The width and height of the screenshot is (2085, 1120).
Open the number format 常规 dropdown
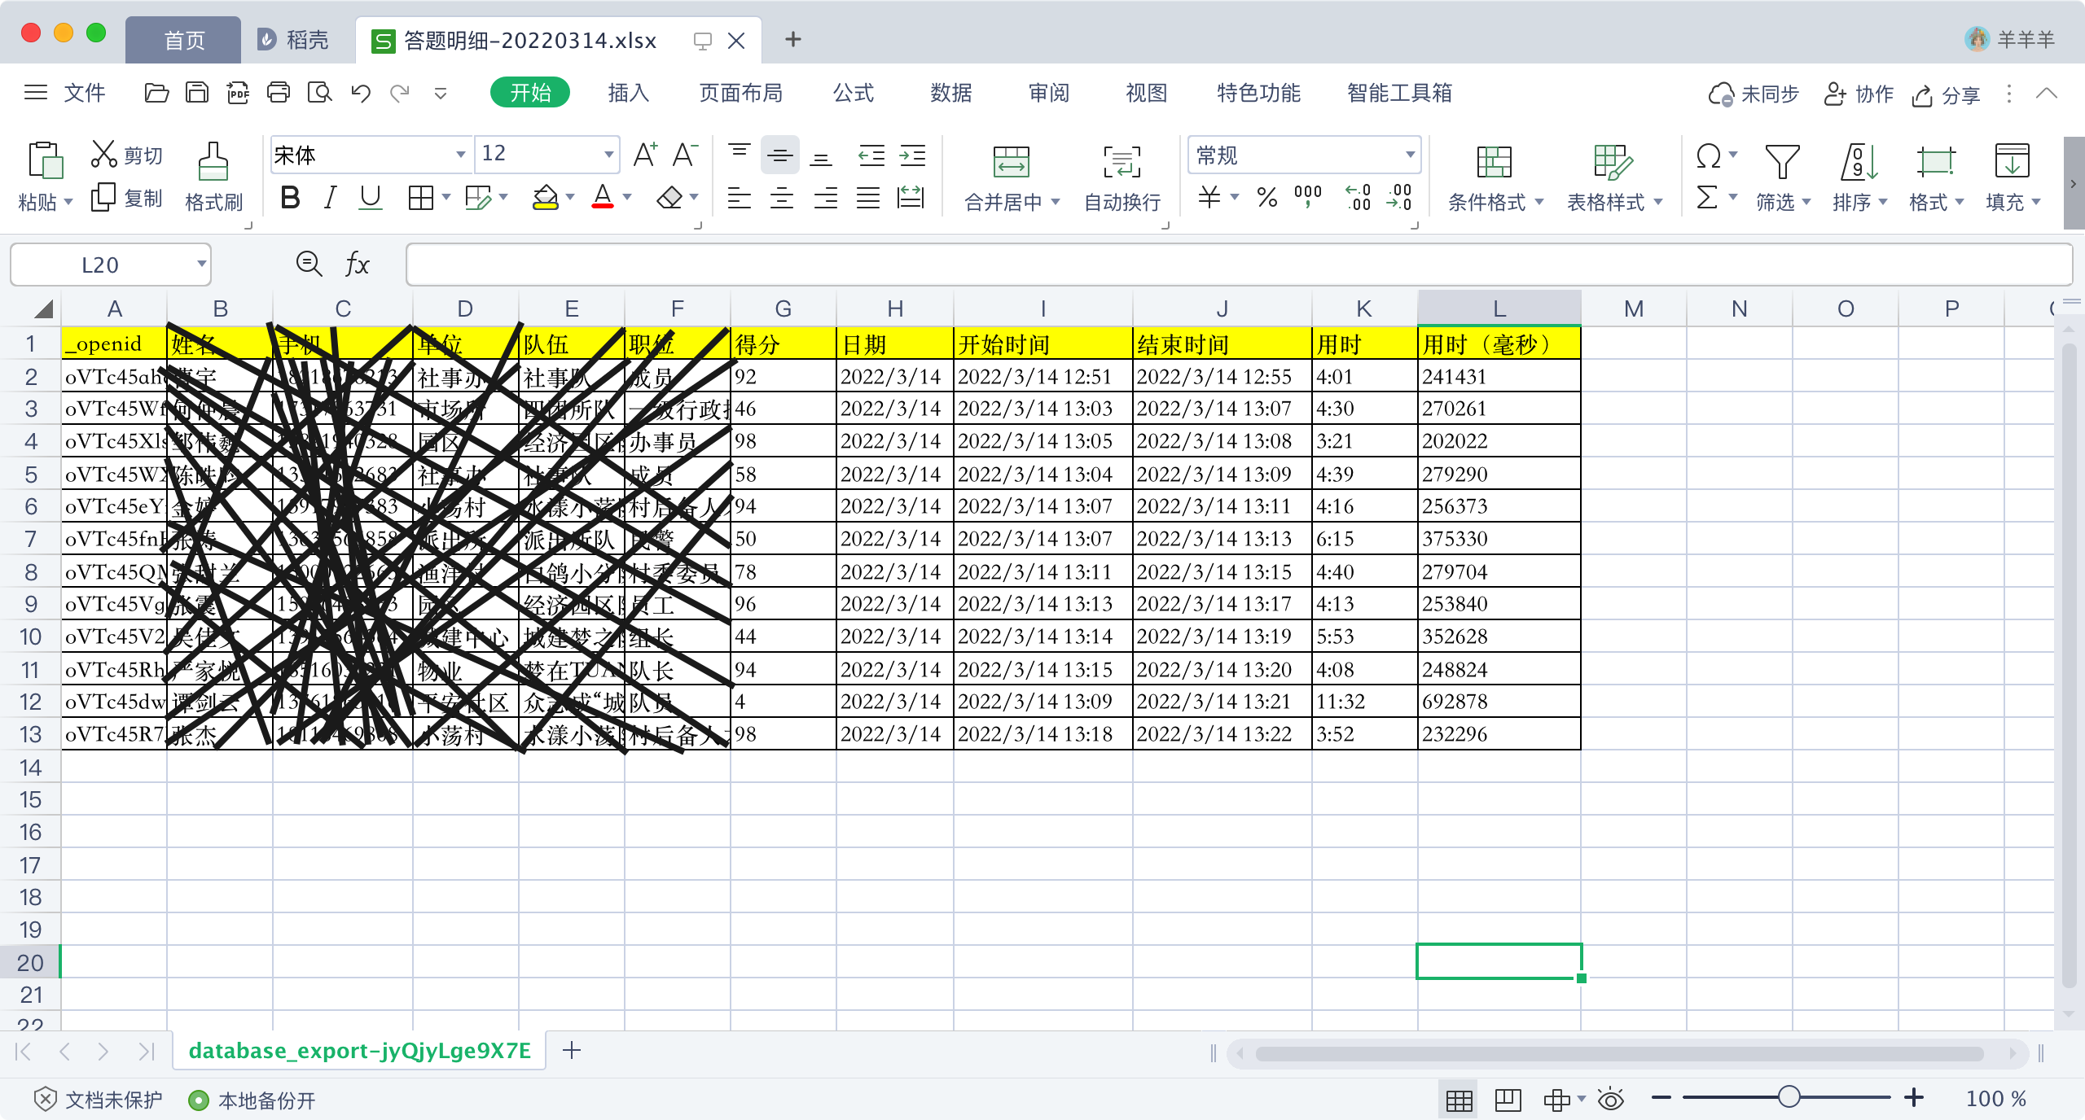[x=1410, y=155]
